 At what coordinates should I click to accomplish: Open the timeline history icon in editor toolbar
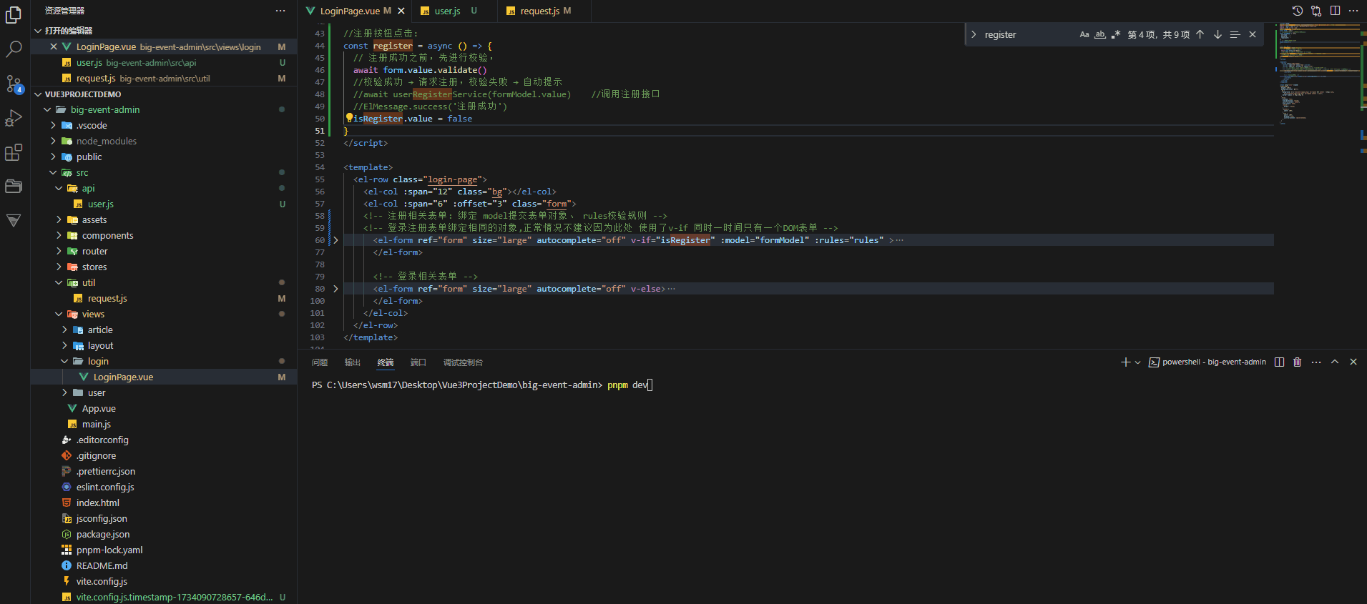coord(1297,11)
